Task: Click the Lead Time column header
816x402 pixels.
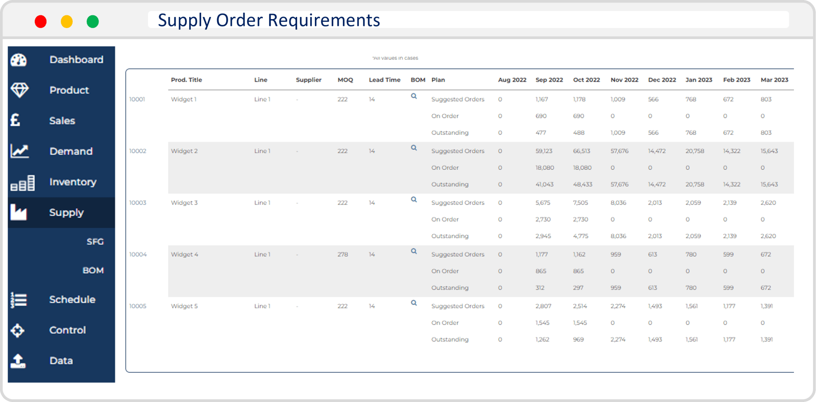Action: [384, 80]
